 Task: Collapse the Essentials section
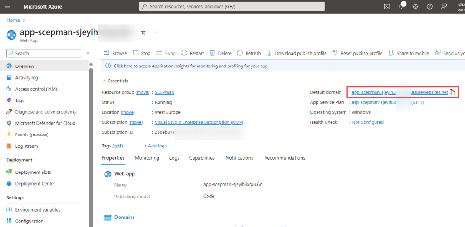click(x=115, y=81)
